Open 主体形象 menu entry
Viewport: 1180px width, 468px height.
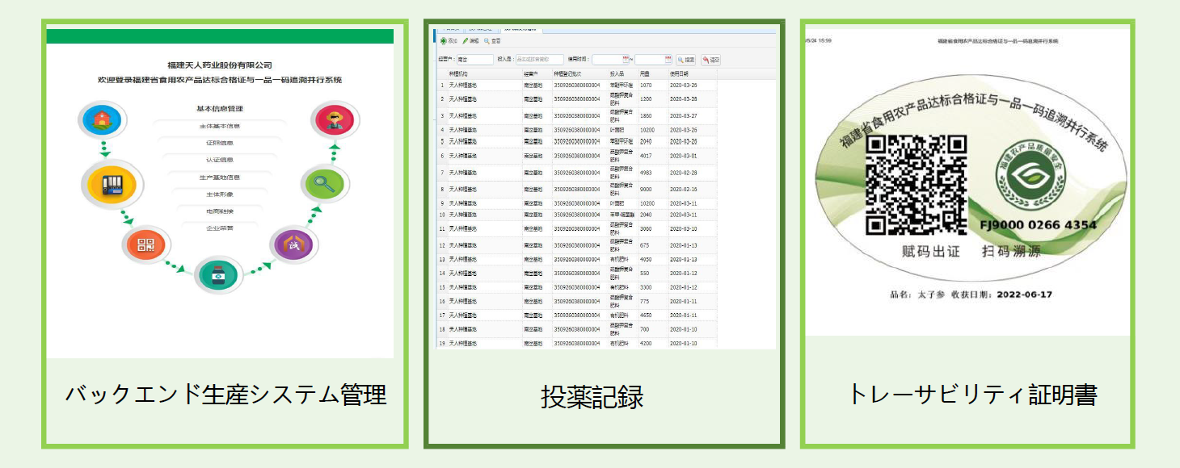coord(220,194)
